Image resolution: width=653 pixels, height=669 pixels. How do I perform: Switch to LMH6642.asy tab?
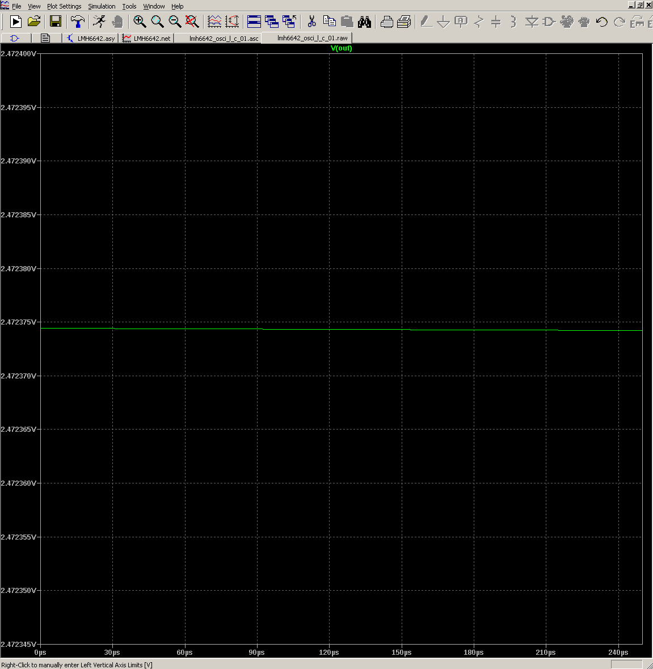(x=91, y=39)
